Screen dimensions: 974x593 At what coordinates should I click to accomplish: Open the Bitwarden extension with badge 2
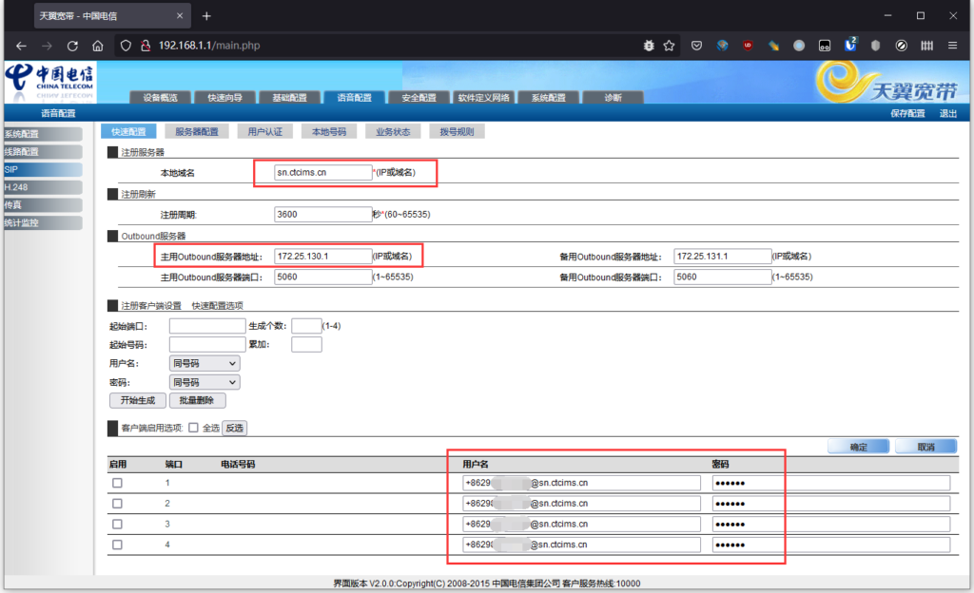850,44
